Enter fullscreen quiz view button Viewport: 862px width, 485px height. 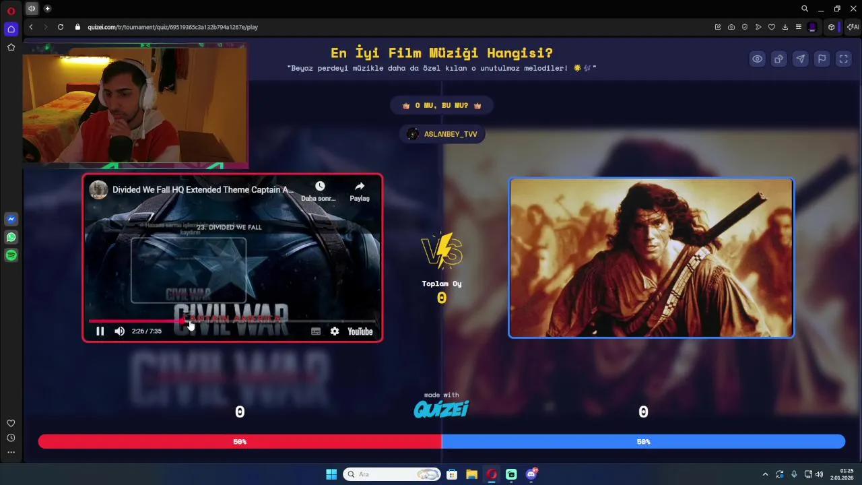point(844,59)
